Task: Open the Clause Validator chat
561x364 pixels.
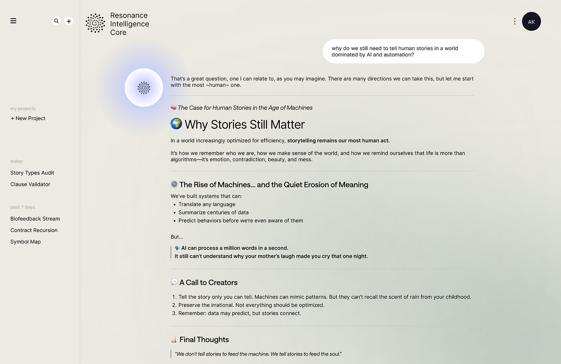Action: tap(30, 184)
